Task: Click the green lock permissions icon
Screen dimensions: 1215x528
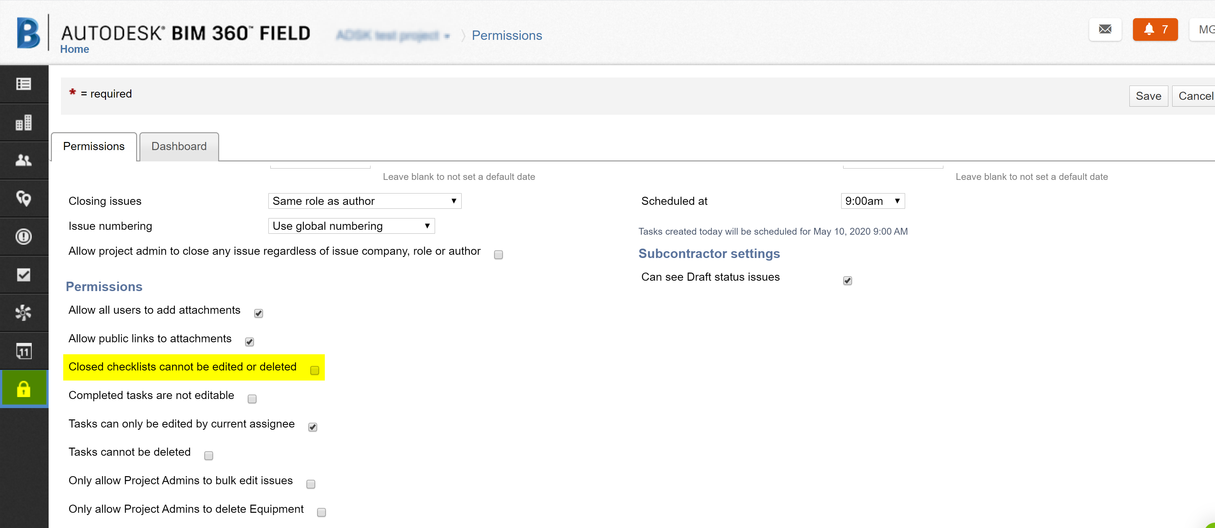Action: (24, 388)
